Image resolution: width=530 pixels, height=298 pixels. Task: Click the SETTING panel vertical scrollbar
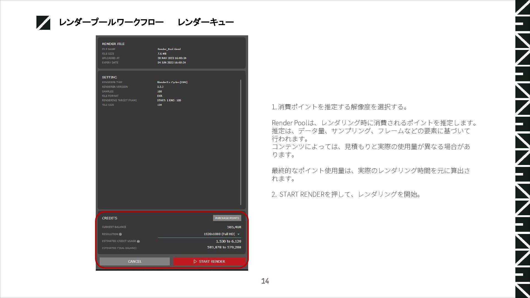point(241,142)
